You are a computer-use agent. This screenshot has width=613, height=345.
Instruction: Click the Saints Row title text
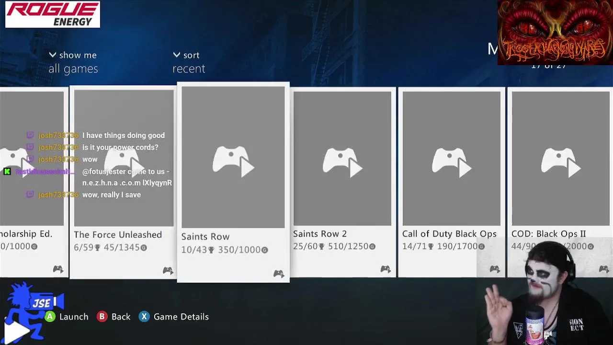click(x=205, y=237)
